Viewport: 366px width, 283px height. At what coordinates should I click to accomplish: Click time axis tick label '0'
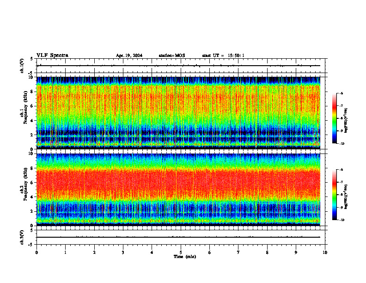37,252
